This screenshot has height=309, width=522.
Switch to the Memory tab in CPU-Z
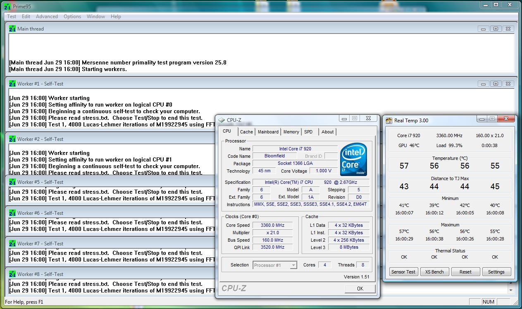tap(291, 132)
